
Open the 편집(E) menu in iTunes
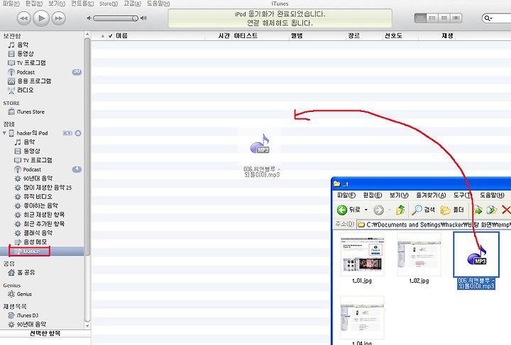34,4
